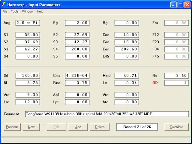192x144 pixels.
Task: Select the S2 field in the F23 row
Action: pos(28,42)
